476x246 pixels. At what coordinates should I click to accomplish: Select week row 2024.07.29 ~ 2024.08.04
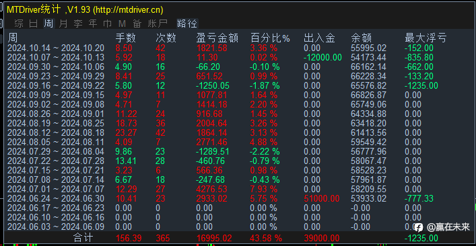click(238, 151)
